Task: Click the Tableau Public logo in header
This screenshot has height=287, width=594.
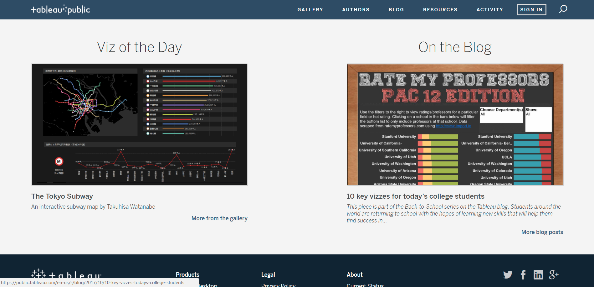Action: tap(60, 10)
